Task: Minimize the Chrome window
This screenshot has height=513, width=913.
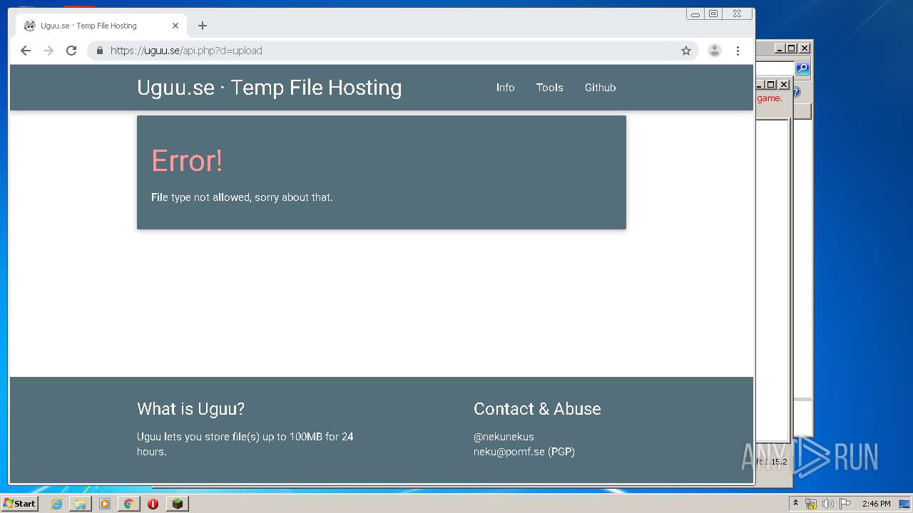Action: [695, 14]
